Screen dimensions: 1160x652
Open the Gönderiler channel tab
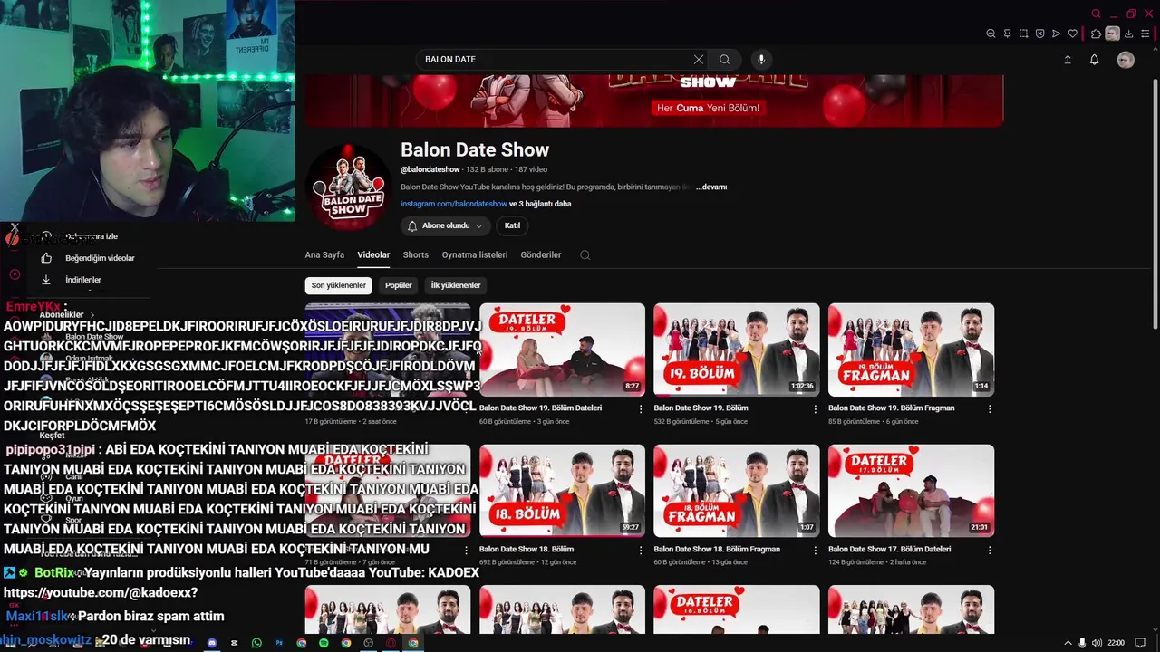541,255
